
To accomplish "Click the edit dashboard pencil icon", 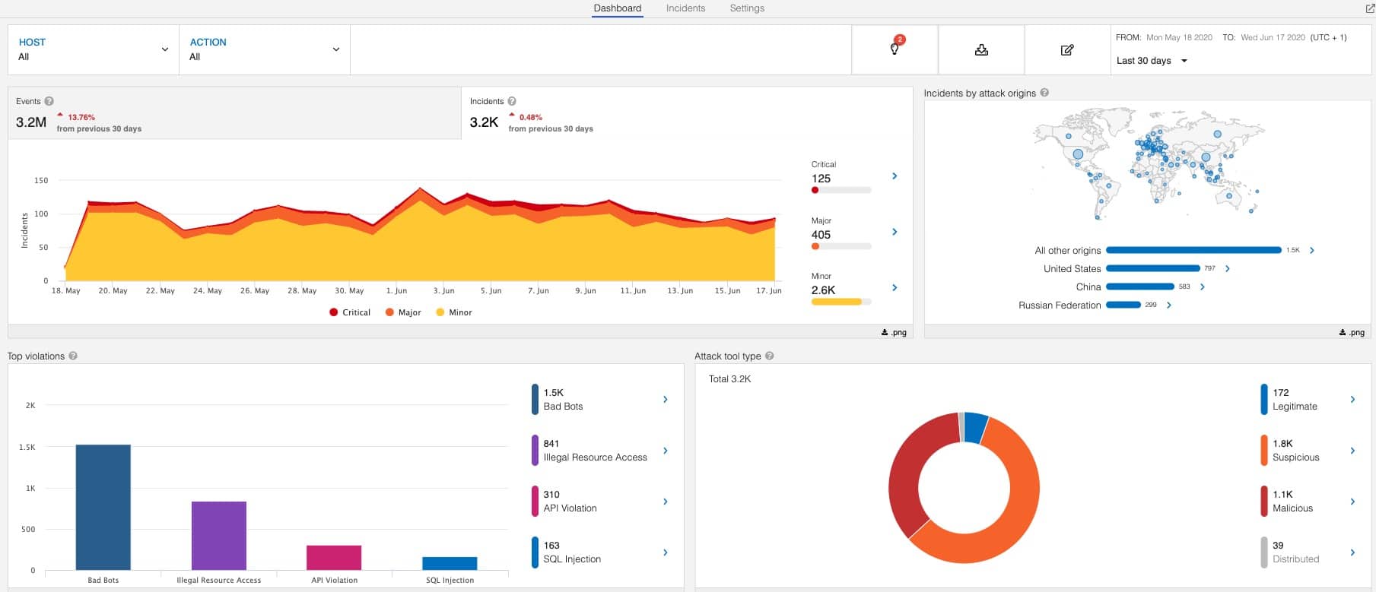I will [x=1067, y=50].
